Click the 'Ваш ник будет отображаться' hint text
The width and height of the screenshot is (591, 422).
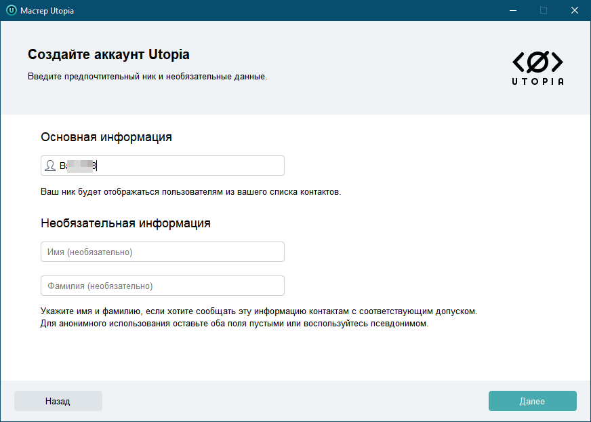[190, 192]
